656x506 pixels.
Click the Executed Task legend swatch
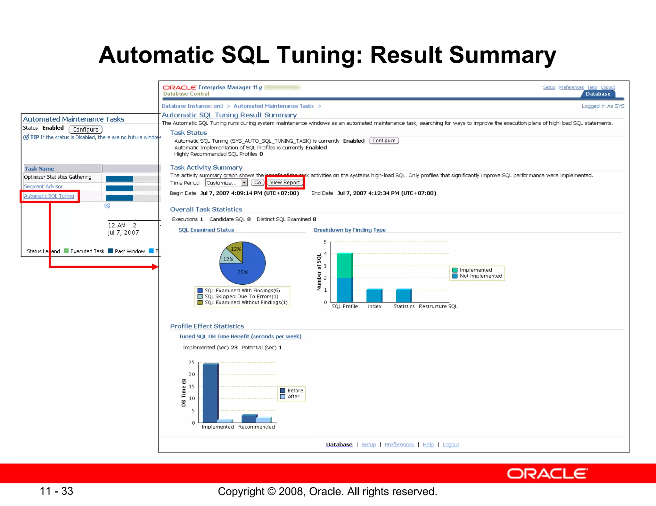[66, 251]
